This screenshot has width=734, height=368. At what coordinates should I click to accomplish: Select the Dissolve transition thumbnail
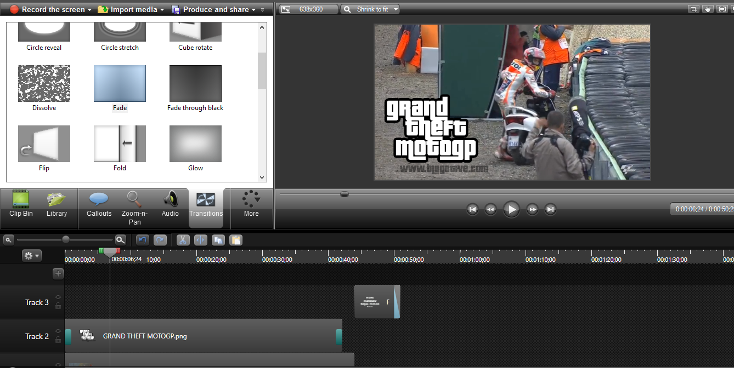tap(44, 83)
